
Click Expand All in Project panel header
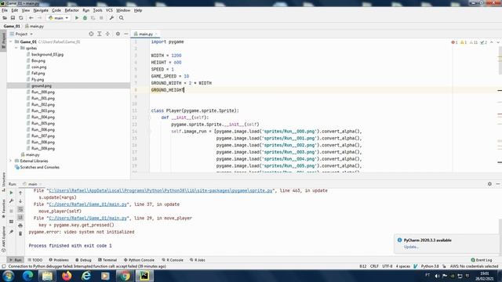click(x=100, y=34)
